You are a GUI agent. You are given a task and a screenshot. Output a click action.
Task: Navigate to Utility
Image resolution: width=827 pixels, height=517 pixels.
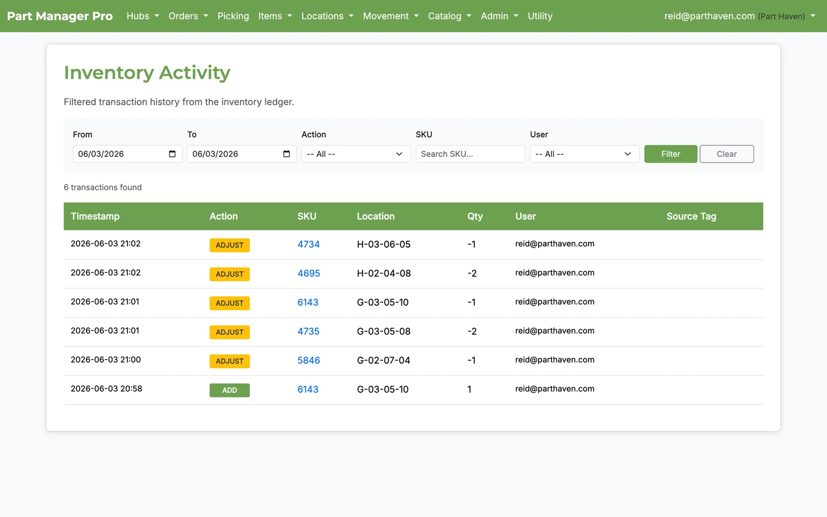click(540, 16)
